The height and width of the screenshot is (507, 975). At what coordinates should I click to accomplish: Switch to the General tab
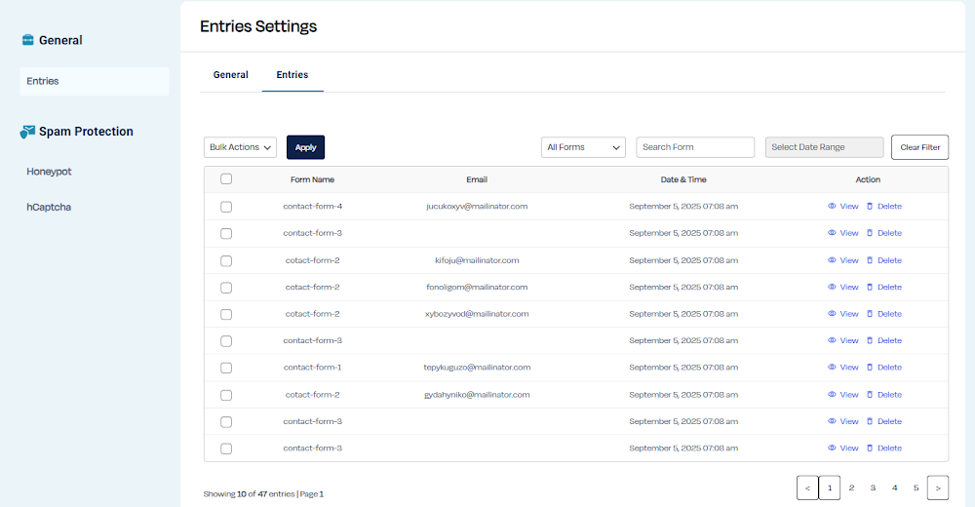point(231,75)
